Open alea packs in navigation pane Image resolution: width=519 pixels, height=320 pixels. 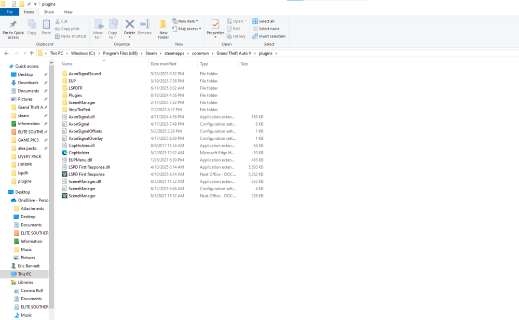tap(27, 149)
